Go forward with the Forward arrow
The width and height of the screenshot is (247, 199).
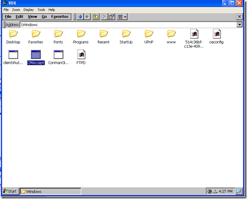click(87, 17)
